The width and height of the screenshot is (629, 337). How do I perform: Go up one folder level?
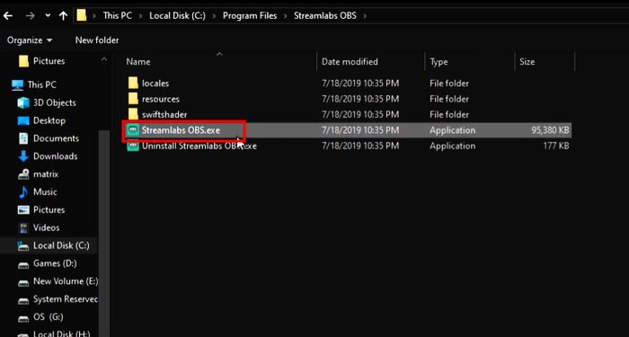[64, 16]
